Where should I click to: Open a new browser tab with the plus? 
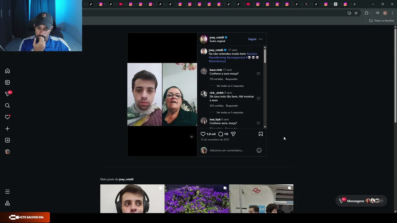click(x=355, y=4)
